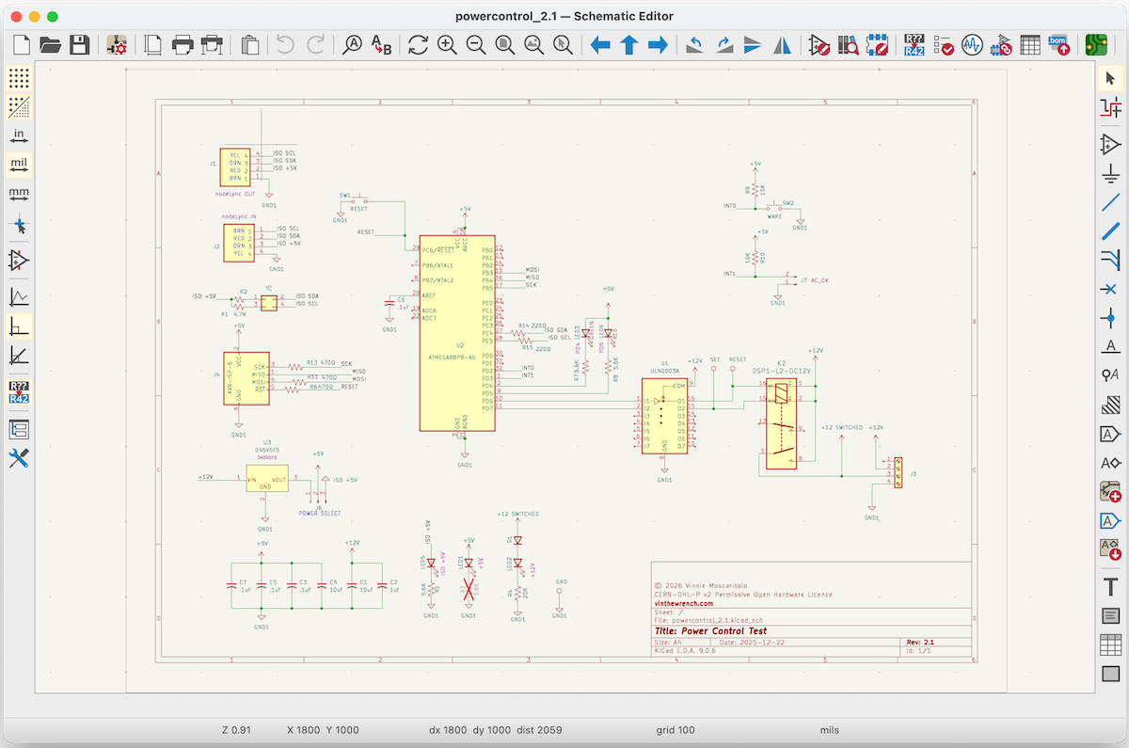This screenshot has width=1129, height=748.
Task: Switch to PCB editor
Action: pos(1095,44)
